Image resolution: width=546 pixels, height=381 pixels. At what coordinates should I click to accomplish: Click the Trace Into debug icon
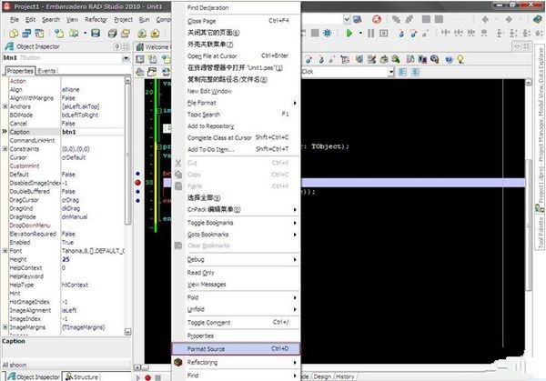point(401,34)
